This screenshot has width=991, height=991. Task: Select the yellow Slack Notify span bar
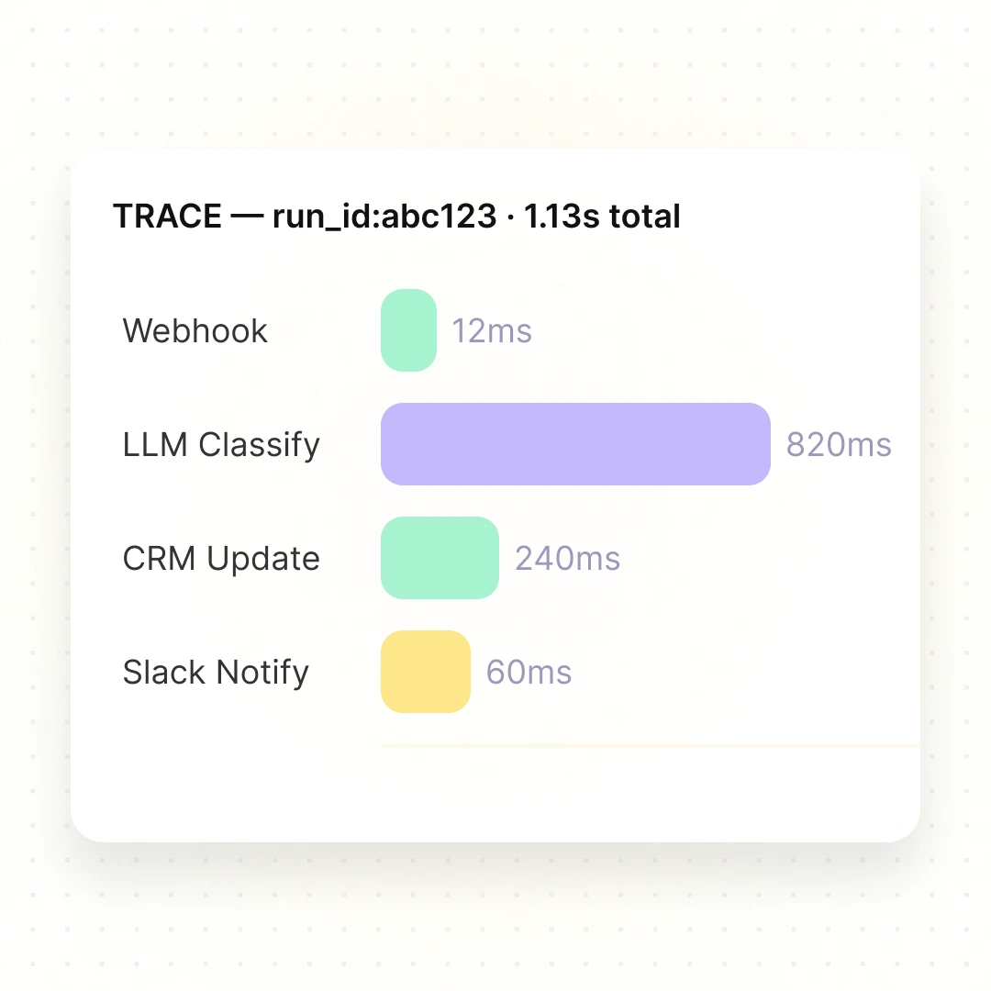[x=426, y=672]
